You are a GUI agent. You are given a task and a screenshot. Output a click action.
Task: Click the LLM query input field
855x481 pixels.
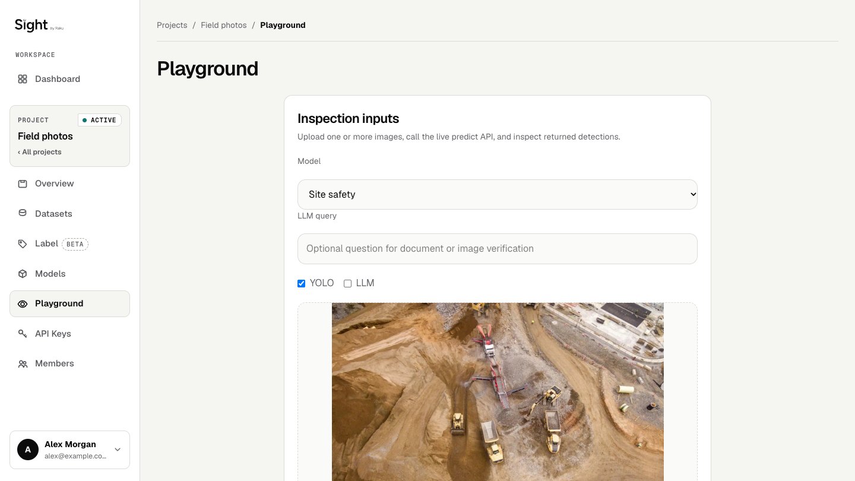pyautogui.click(x=498, y=249)
